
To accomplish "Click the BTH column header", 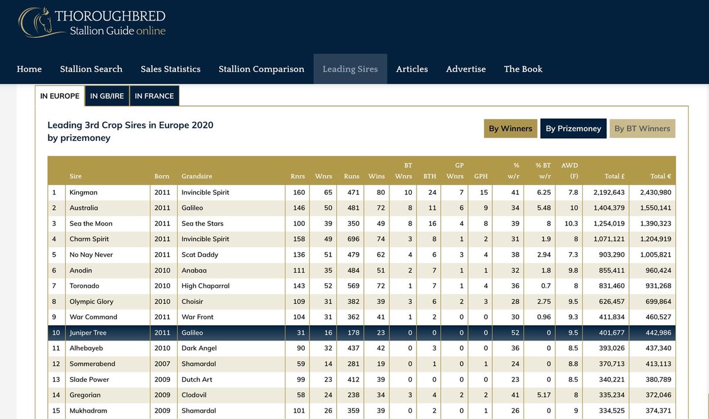I will tap(430, 176).
